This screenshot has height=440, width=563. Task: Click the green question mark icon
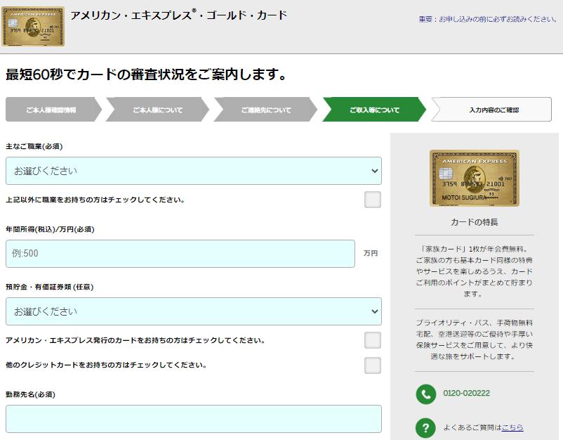(425, 427)
